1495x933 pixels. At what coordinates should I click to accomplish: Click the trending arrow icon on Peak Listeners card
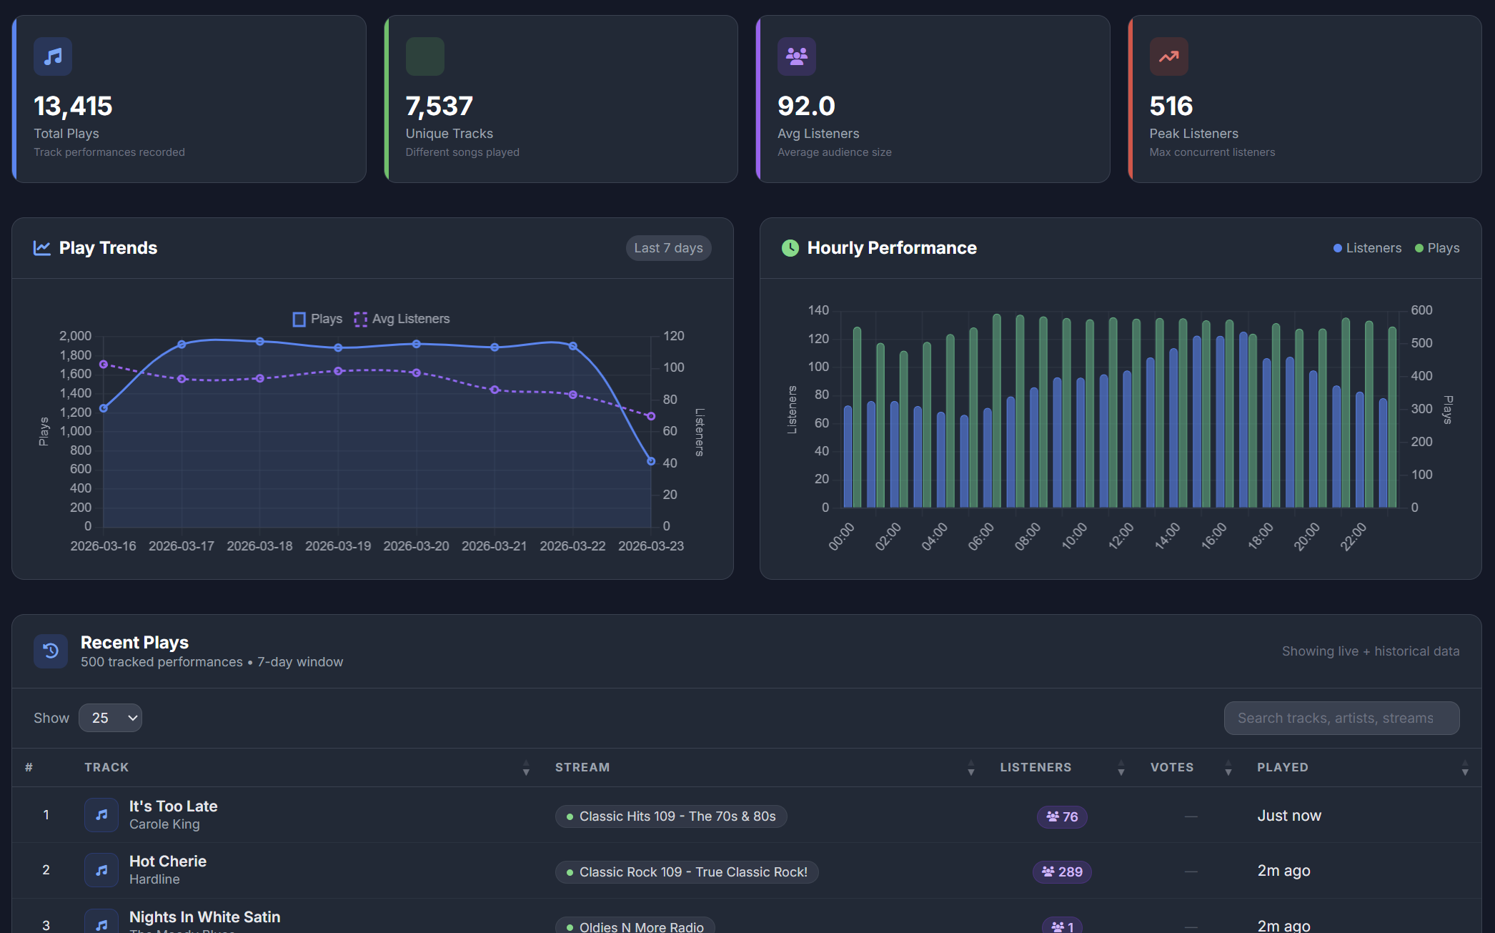pos(1169,56)
